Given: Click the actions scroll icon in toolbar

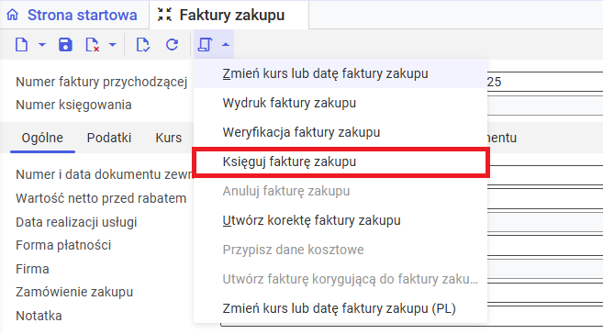Looking at the screenshot, I should click(205, 45).
